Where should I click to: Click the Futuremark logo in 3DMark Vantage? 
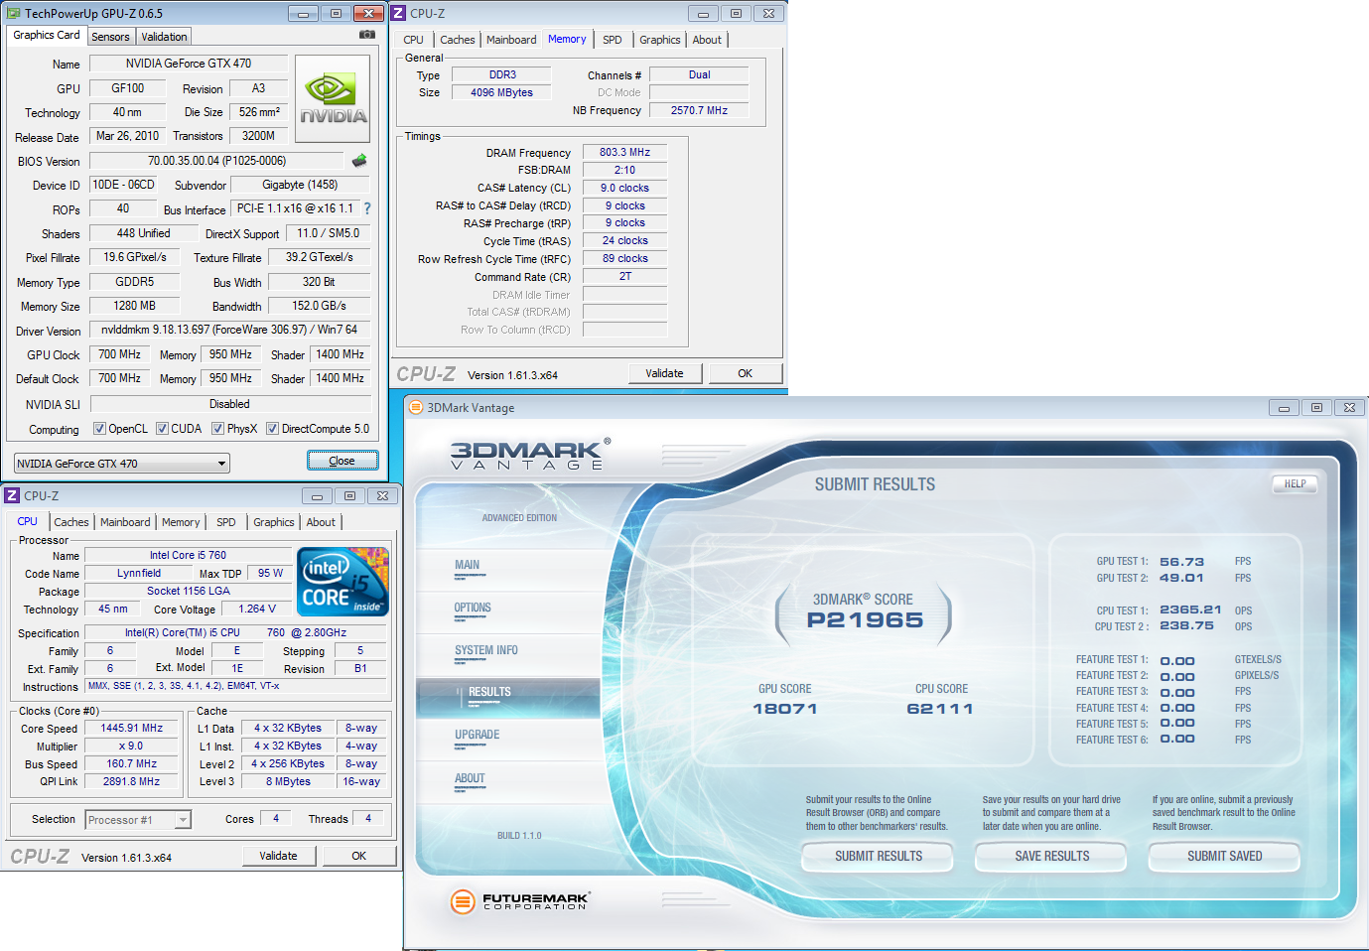pos(520,900)
